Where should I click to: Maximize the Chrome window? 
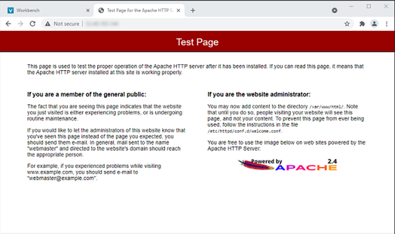[369, 7]
